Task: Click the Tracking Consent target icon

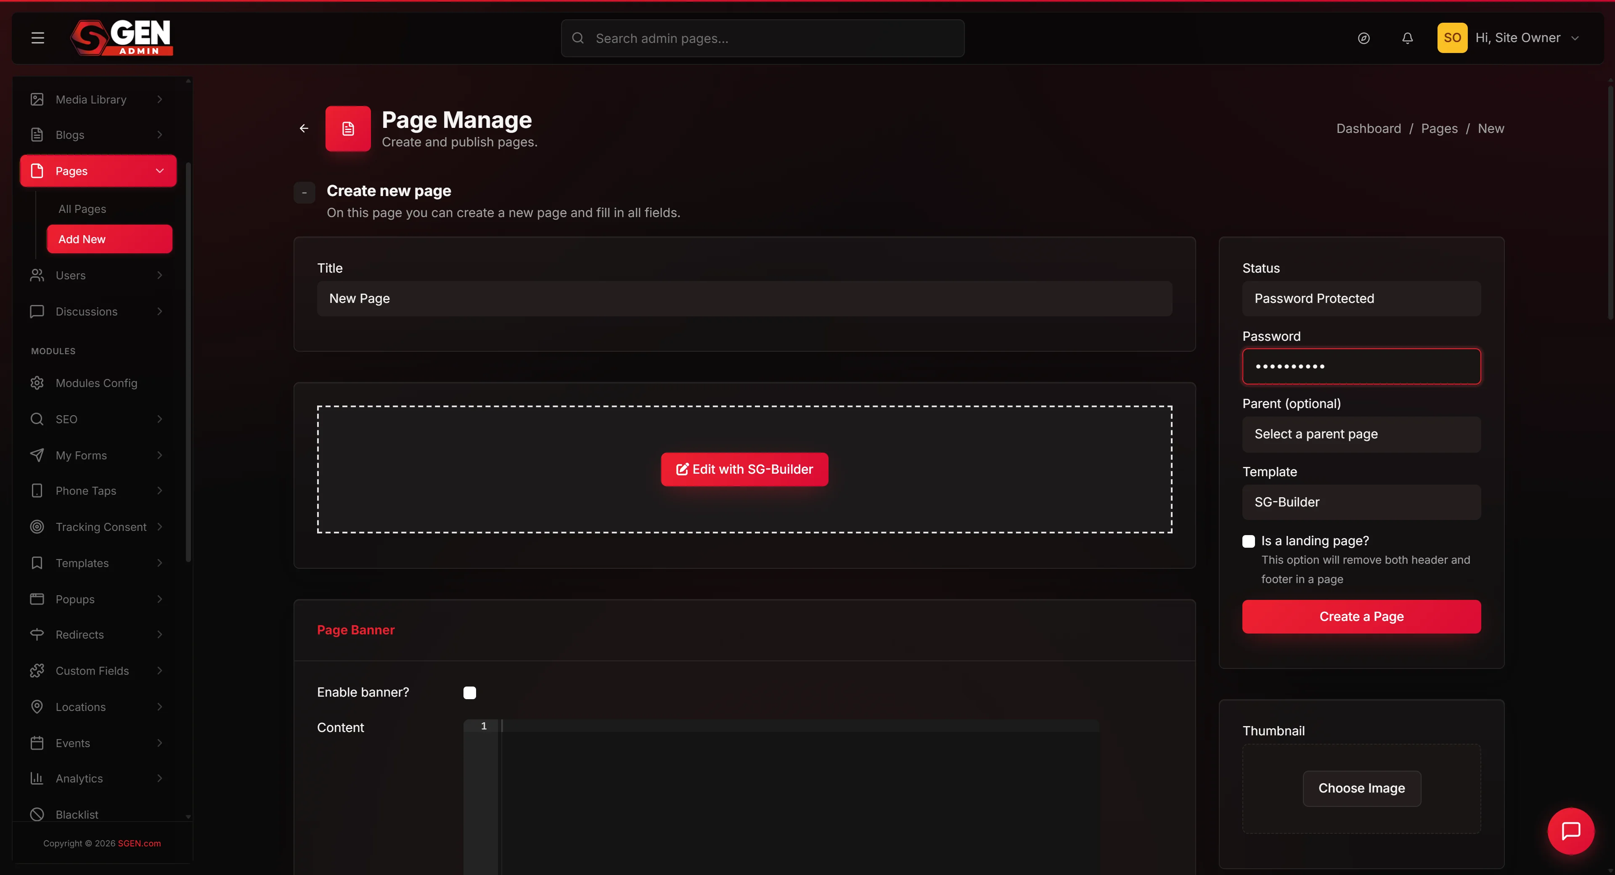Action: click(37, 527)
